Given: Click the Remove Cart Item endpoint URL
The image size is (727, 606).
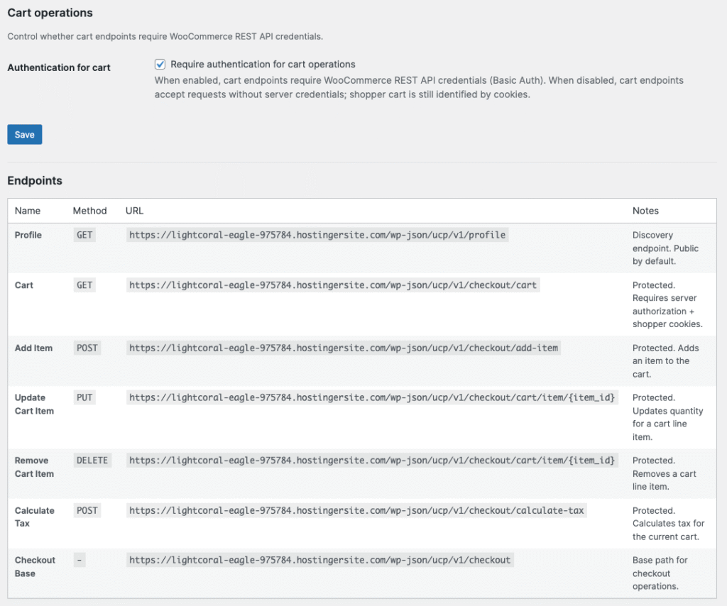Looking at the screenshot, I should [371, 461].
